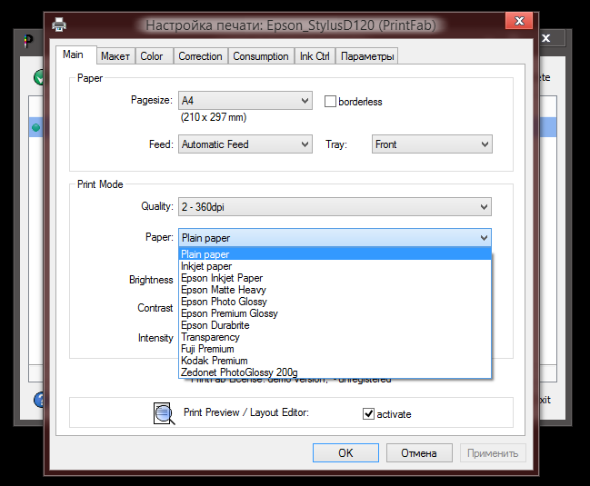Select Plain paper in the list

click(x=335, y=254)
